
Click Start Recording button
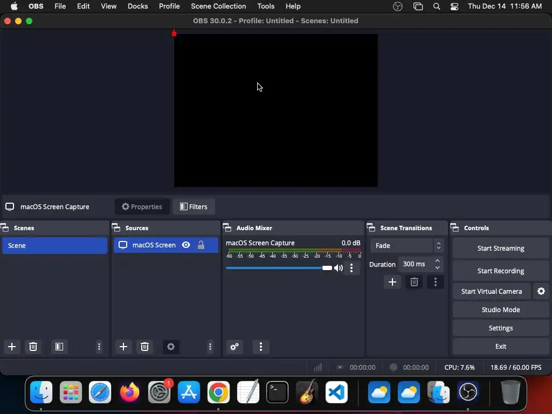[501, 271]
